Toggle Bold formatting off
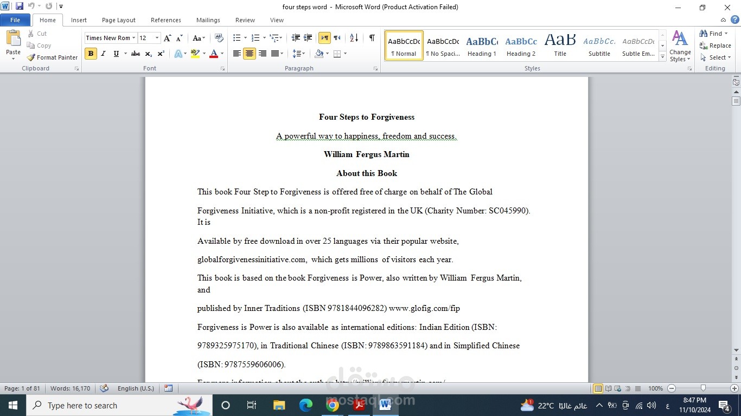This screenshot has width=741, height=416. tap(91, 54)
